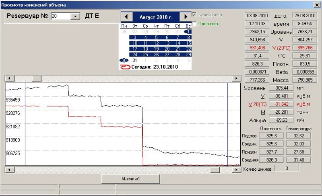Go to next month in calendar
Screen dimensions: 322x196
(186, 16)
